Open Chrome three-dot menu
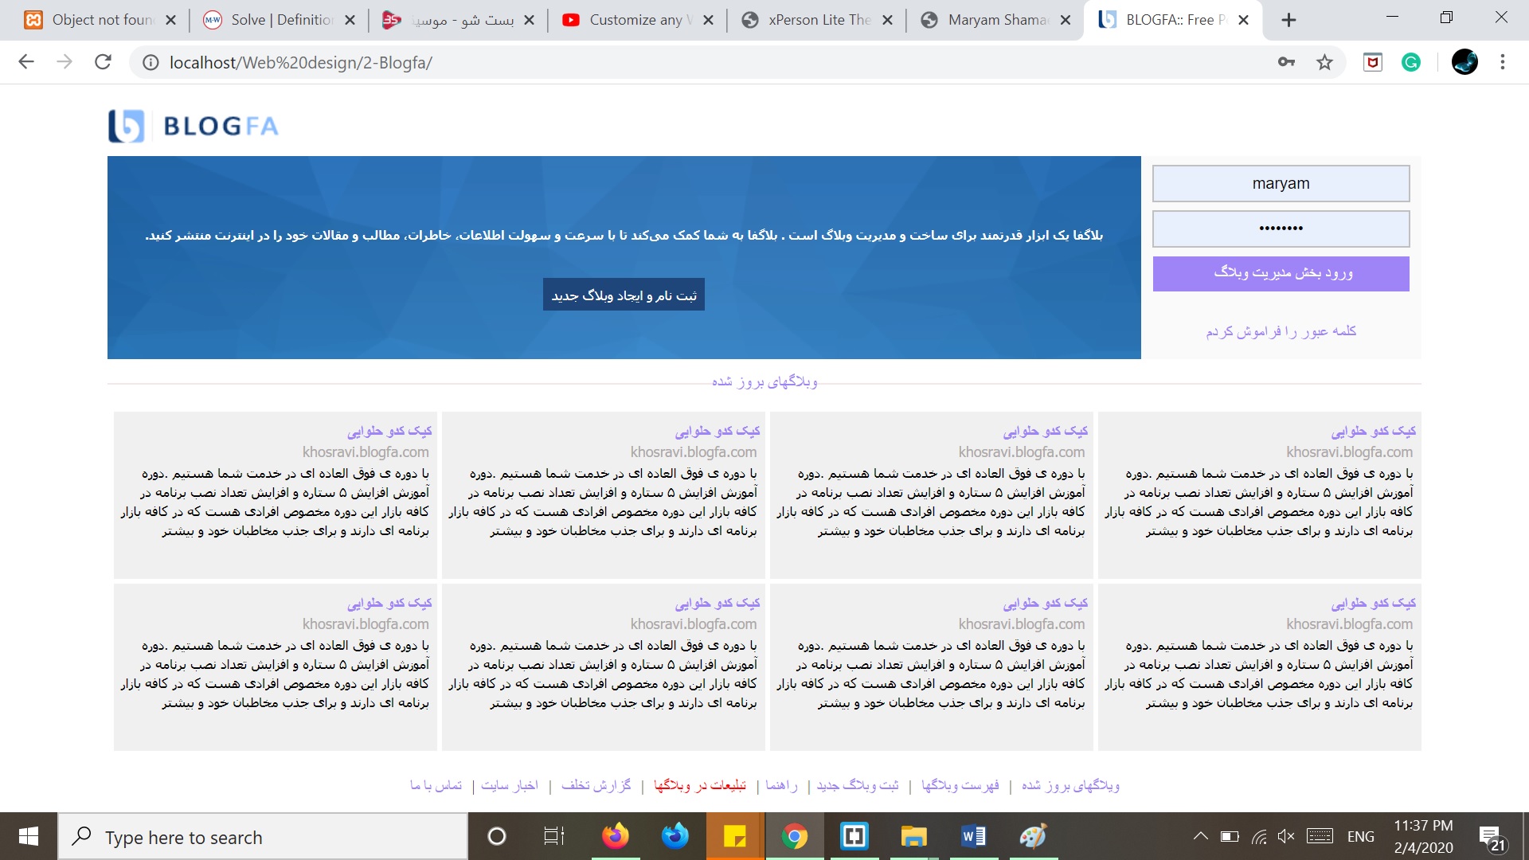Viewport: 1529px width, 860px height. pyautogui.click(x=1503, y=62)
